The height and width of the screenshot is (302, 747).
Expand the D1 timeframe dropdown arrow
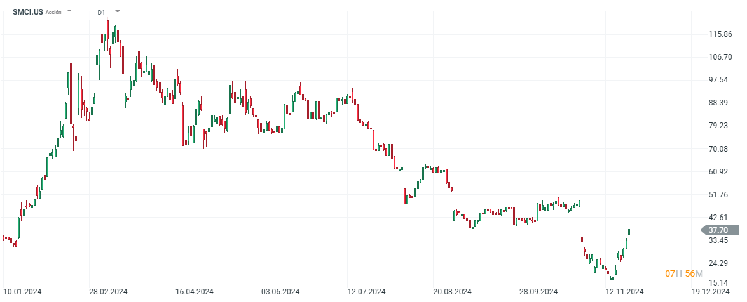click(117, 11)
